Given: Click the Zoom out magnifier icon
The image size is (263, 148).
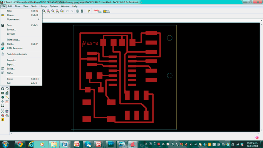Looking at the screenshot, I should coord(53,11).
